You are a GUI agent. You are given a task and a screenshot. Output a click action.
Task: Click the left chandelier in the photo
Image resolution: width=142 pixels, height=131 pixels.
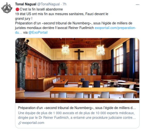[65, 50]
